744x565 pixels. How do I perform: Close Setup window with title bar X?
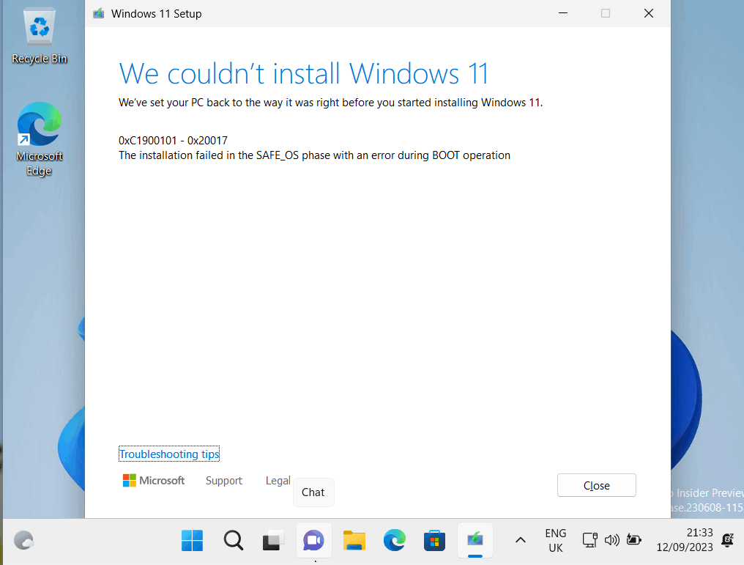649,13
